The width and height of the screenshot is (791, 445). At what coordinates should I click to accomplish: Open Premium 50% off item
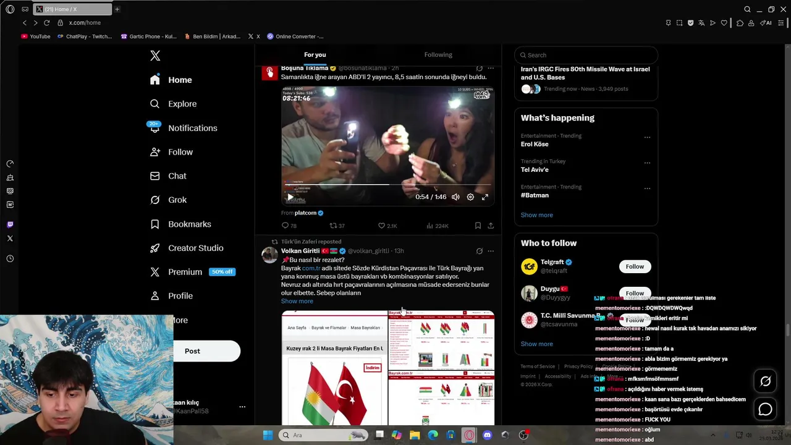[x=192, y=272]
